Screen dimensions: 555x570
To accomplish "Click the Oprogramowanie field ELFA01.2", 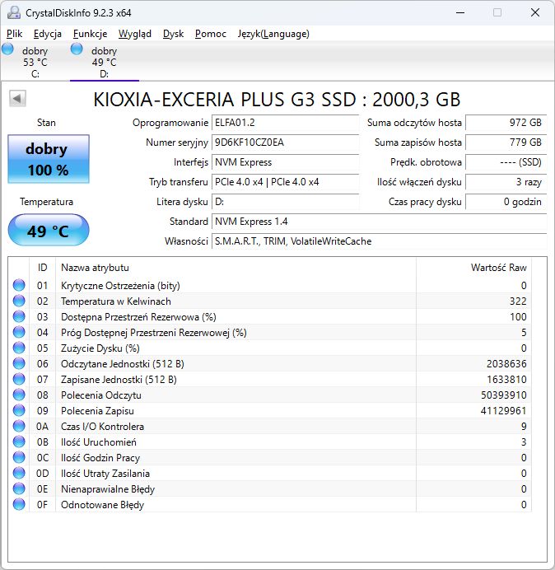I will click(x=285, y=123).
